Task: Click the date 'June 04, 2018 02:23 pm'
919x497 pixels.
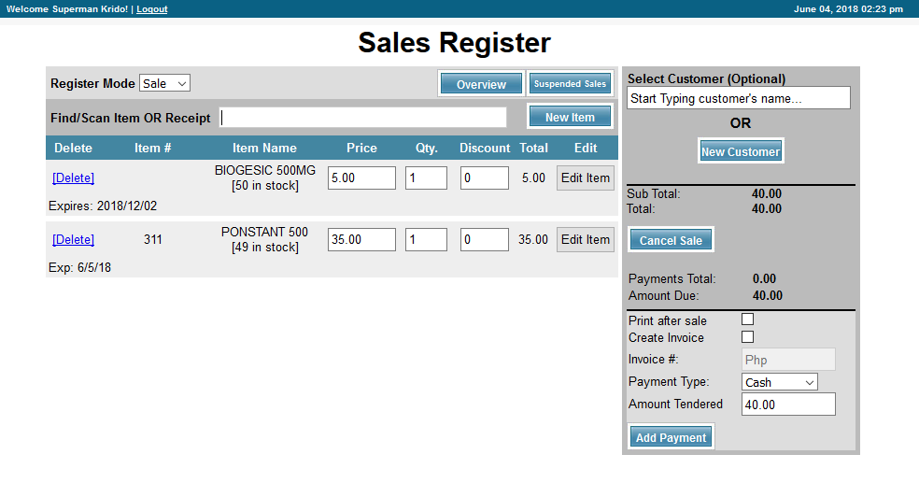Action: pyautogui.click(x=848, y=8)
